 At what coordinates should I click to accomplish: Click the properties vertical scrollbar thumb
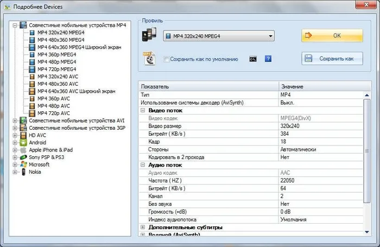point(367,151)
